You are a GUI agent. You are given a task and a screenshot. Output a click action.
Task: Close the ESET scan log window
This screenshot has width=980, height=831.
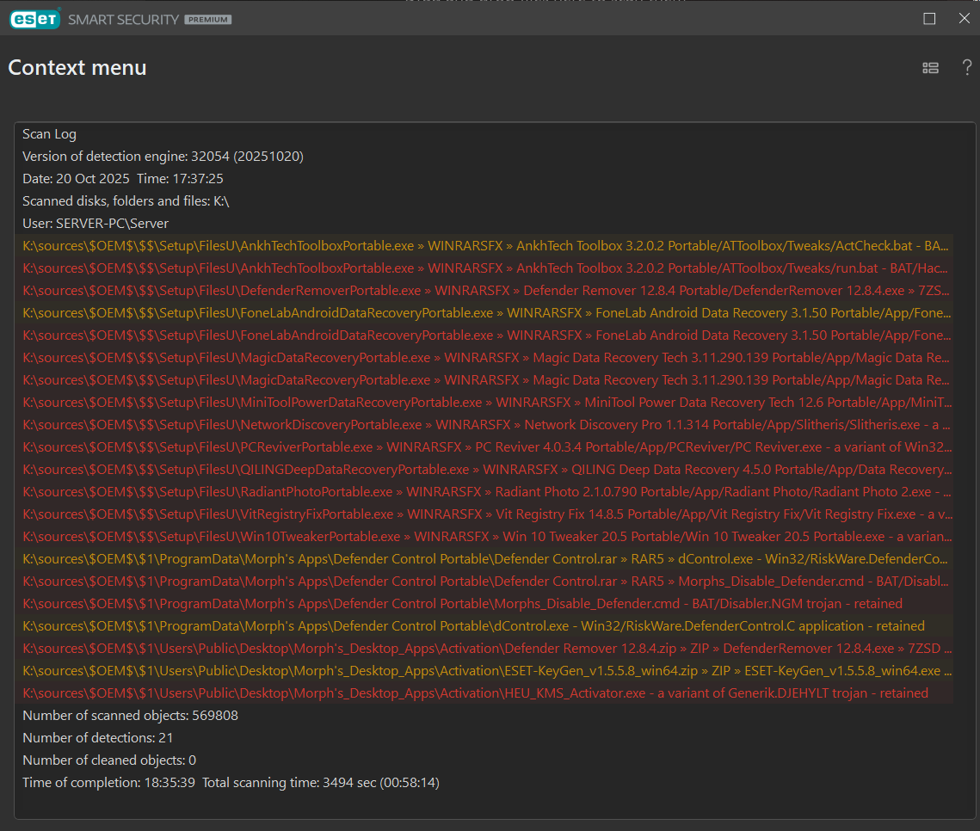965,19
